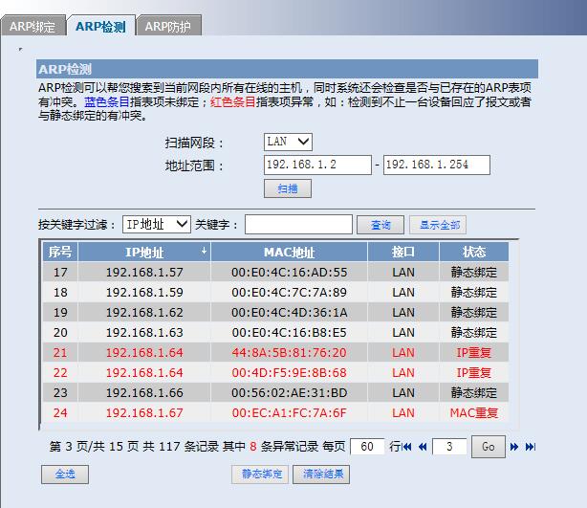587x508 pixels.
Task: Focus the start address field 192.168.1.2
Action: [x=317, y=165]
